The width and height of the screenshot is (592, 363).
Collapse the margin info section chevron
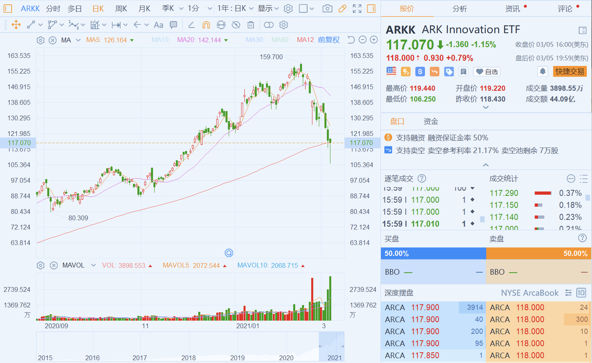[x=486, y=165]
